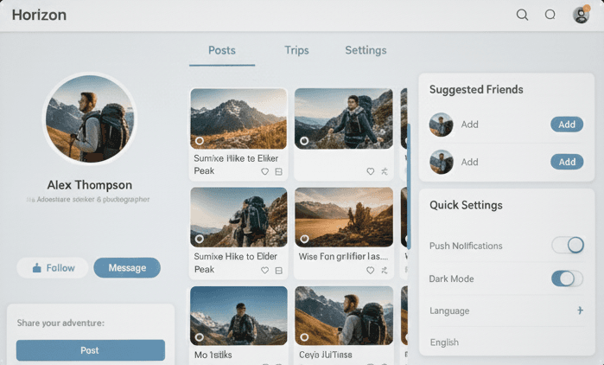Open the English language selection
The image size is (604, 365).
coord(444,343)
